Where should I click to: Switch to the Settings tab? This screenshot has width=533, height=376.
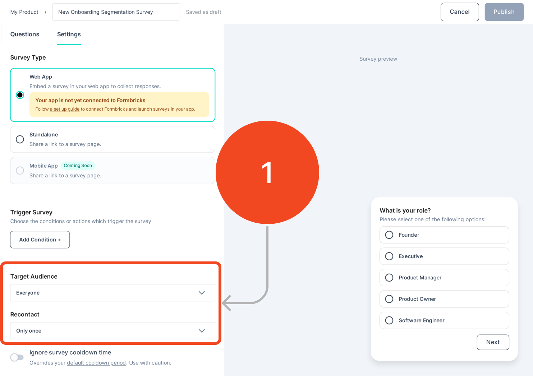click(x=69, y=34)
